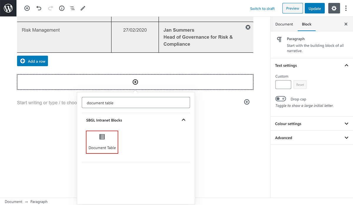Viewport: 353px width, 205px height.
Task: Toggle the Drop cap switch
Action: tap(281, 99)
